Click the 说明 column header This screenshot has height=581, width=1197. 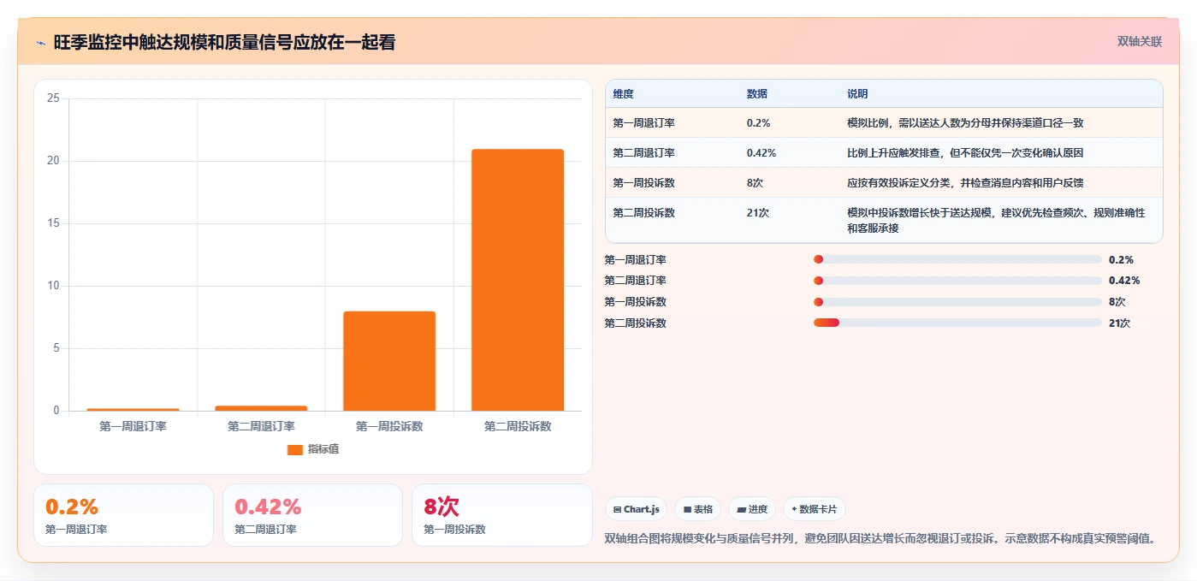[857, 94]
